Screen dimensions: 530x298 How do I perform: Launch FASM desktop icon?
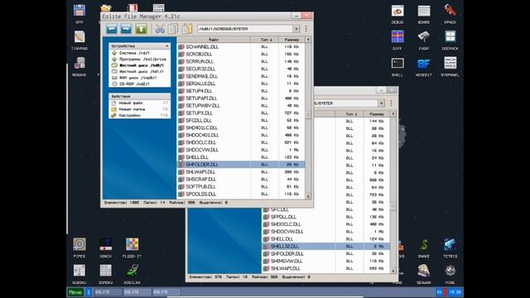click(424, 41)
